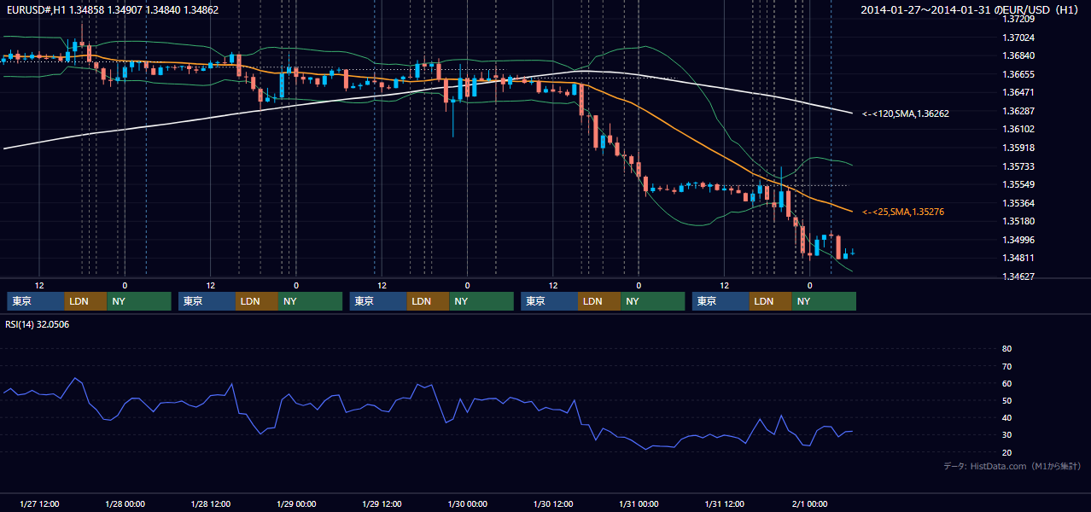Select the leftmost LDN session box

pyautogui.click(x=86, y=301)
